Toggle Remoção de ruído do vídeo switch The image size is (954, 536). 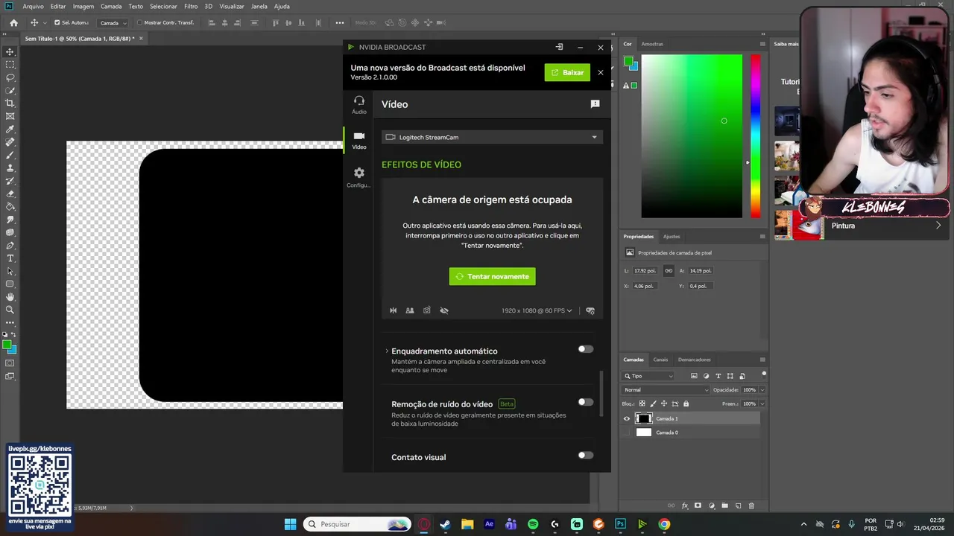586,402
